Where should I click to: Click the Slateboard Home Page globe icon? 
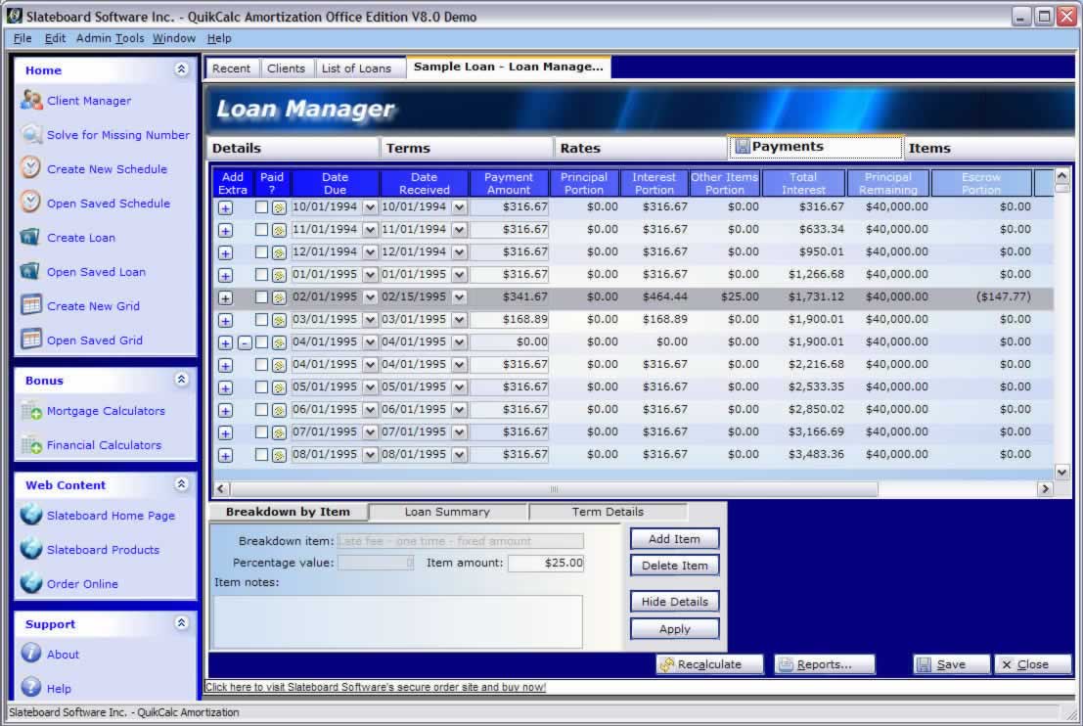30,516
